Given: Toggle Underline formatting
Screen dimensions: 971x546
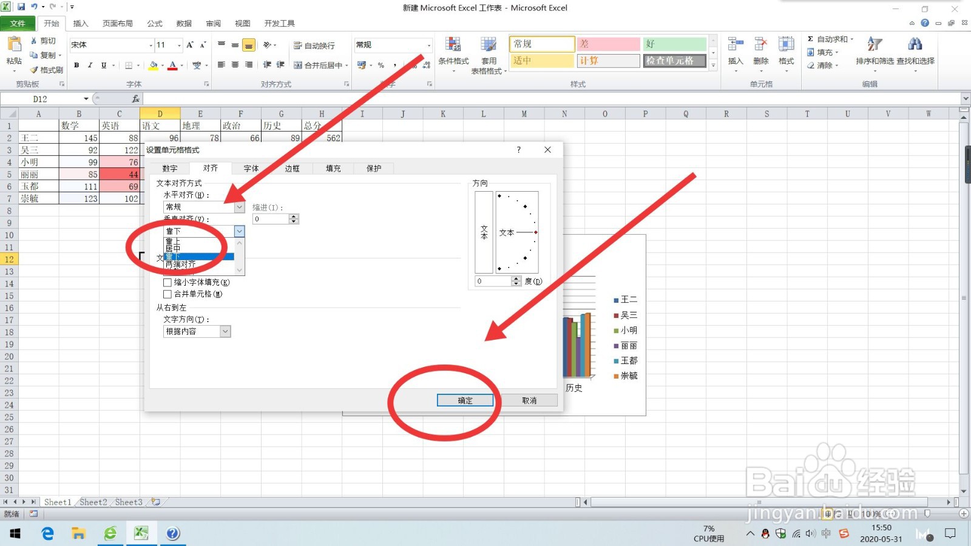Looking at the screenshot, I should tap(104, 65).
